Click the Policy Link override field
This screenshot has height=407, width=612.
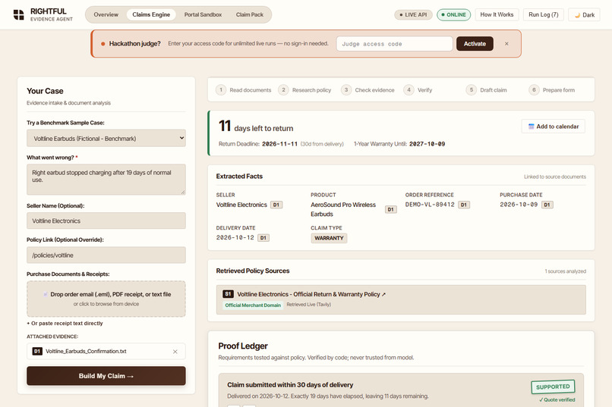106,255
